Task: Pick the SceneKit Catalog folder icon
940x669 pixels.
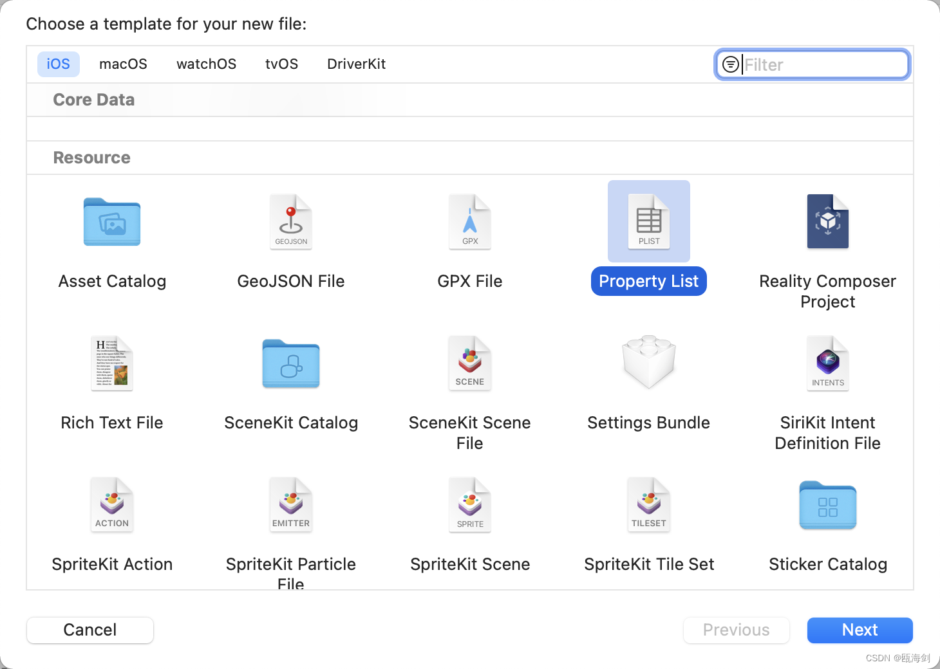Action: click(291, 363)
